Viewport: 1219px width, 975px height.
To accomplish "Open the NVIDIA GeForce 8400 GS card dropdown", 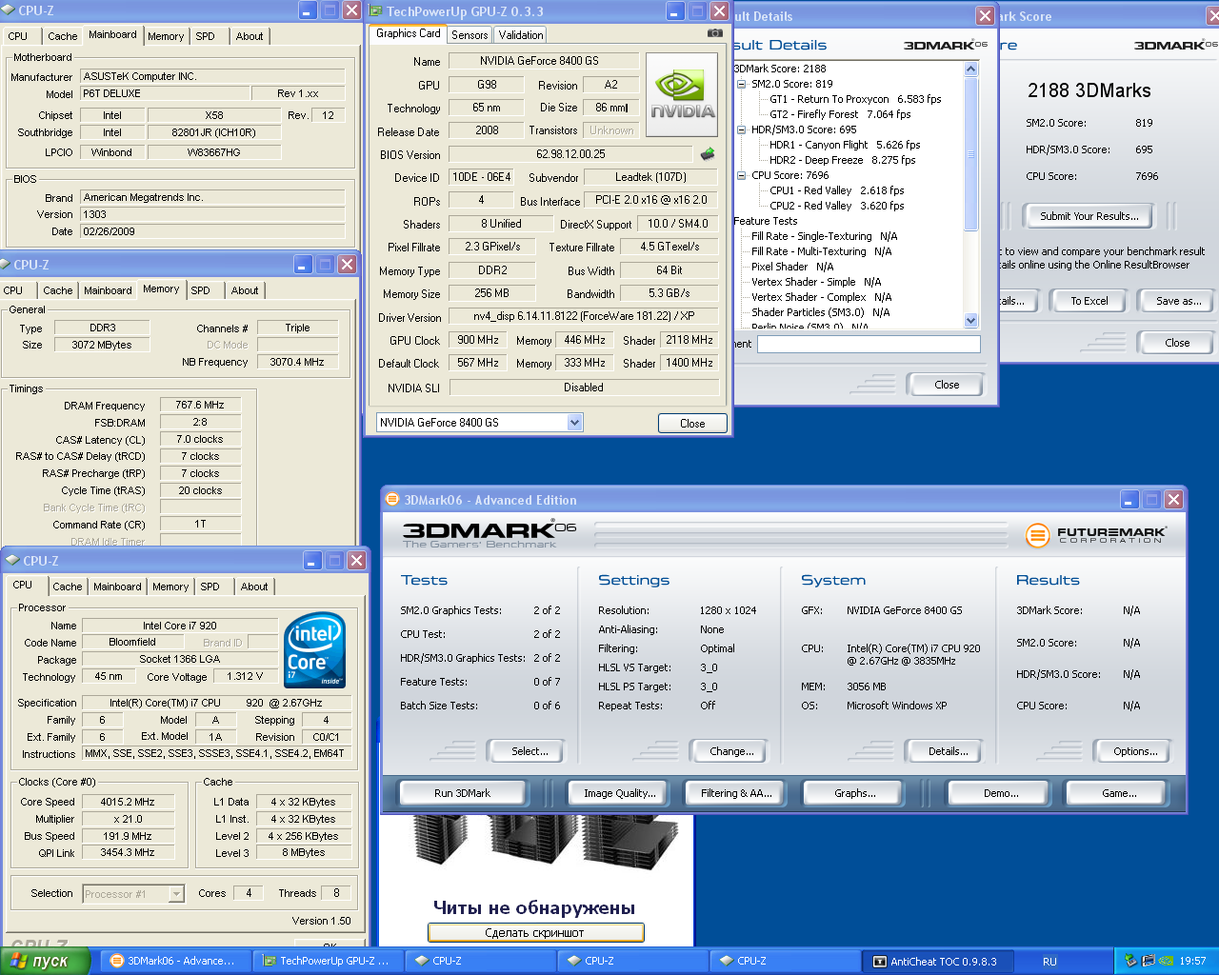I will 574,422.
